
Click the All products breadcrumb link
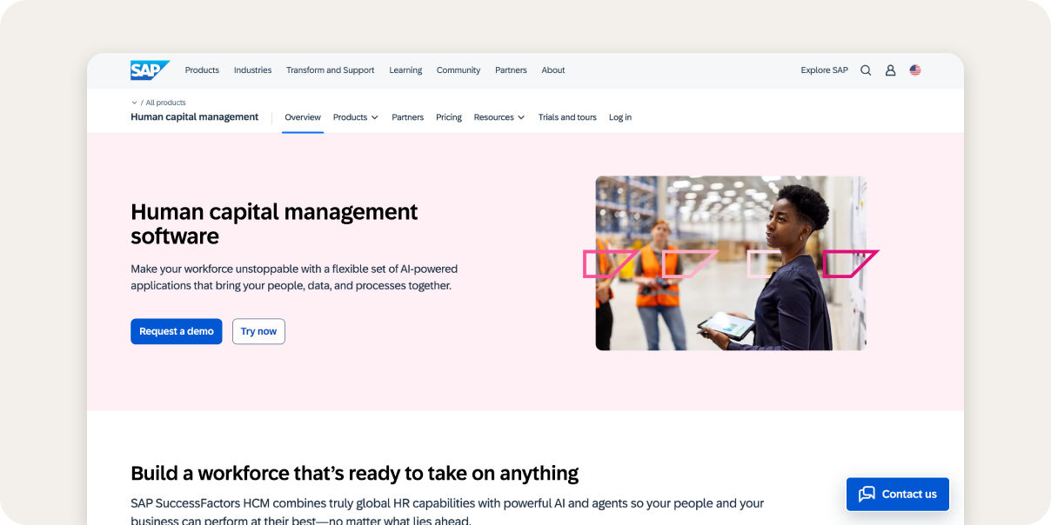click(164, 102)
